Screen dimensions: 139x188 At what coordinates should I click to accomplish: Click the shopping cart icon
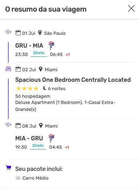pos(8,168)
